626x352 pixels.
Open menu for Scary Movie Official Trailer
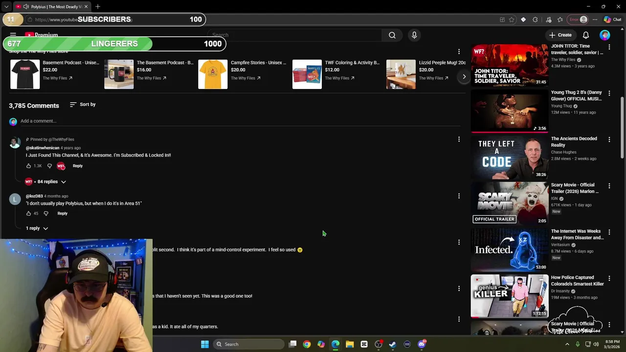[x=609, y=186]
